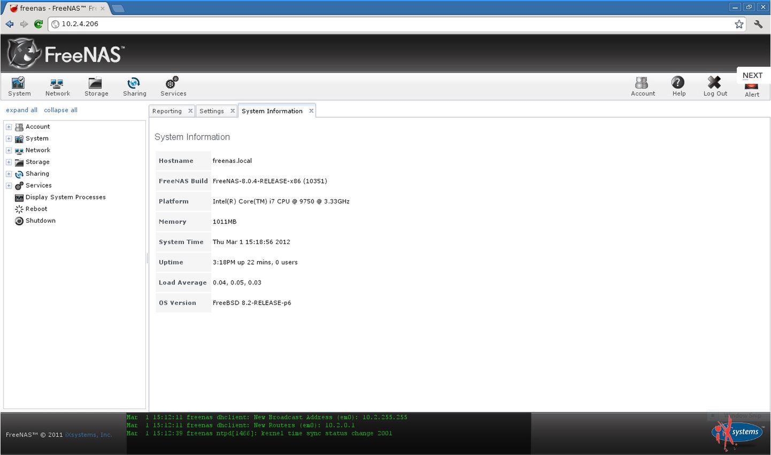Click the Intel Core i7 platform value

coord(281,201)
